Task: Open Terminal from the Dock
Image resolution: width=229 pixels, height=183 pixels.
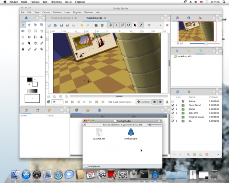Action: click(144, 174)
